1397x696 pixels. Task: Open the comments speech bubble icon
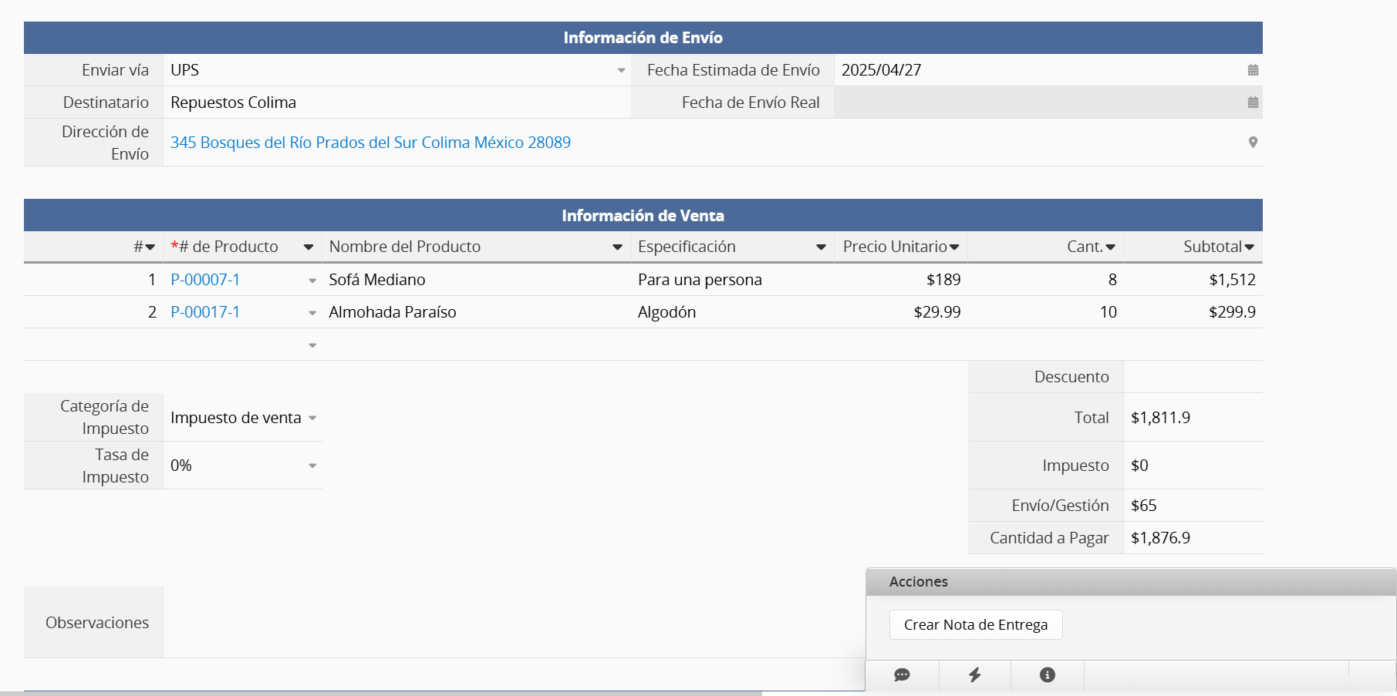[902, 675]
